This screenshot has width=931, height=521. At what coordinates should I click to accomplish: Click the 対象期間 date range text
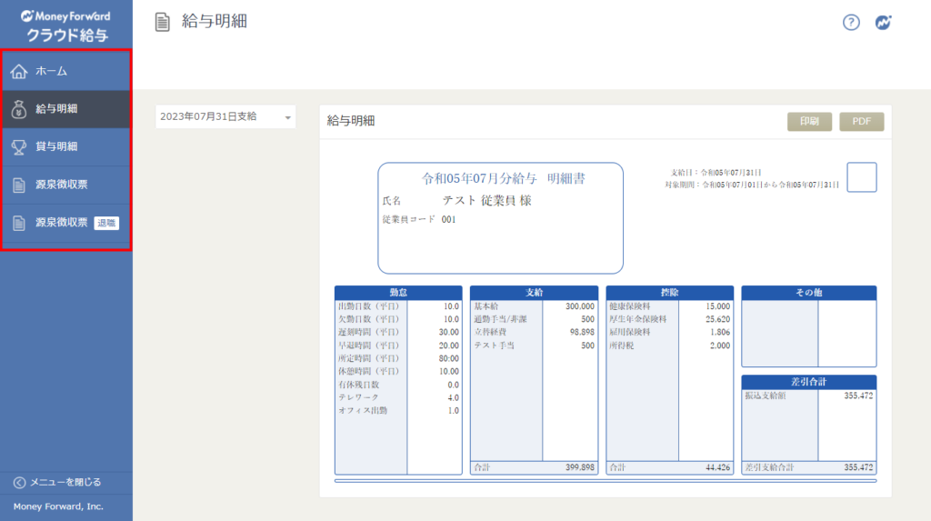click(752, 185)
